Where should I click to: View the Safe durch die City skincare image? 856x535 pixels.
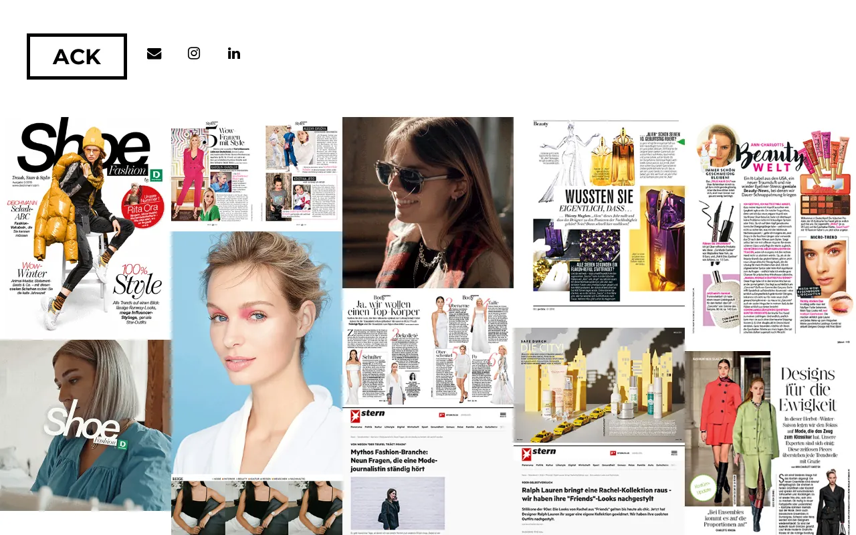pos(599,385)
